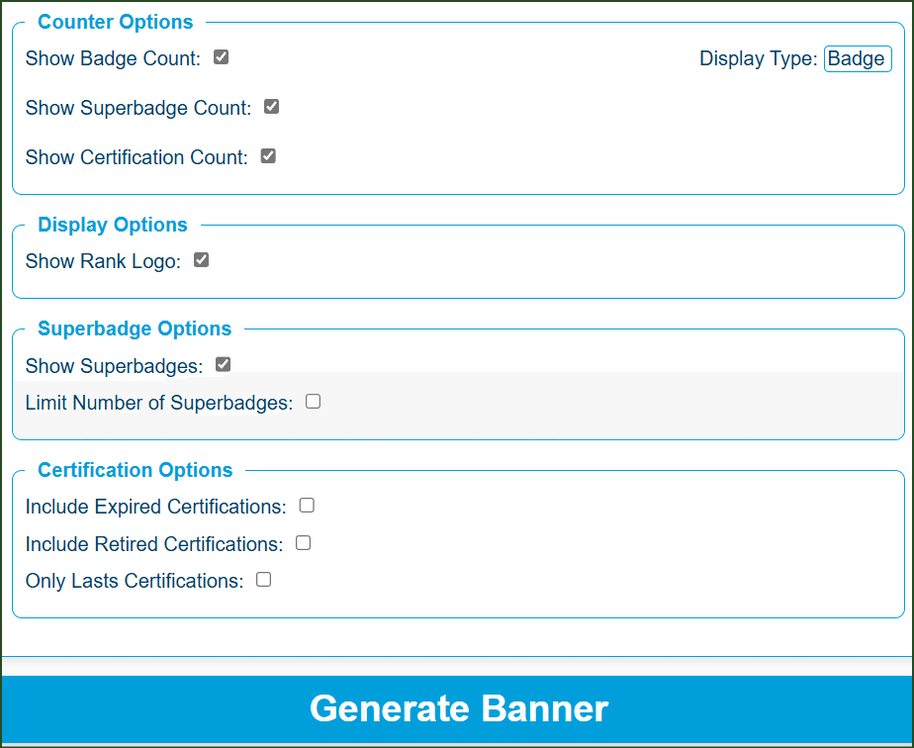Click the horizontal scrollbar above Generate Banner
Image resolution: width=914 pixels, height=748 pixels.
click(458, 661)
